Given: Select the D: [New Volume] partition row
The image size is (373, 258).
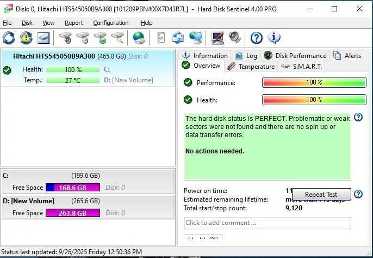Looking at the screenshot, I should pyautogui.click(x=88, y=207).
